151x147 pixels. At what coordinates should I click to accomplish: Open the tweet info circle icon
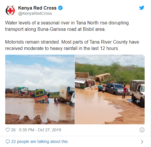click(142, 130)
